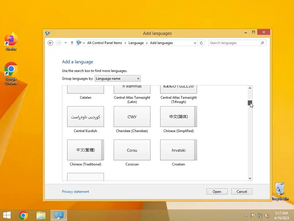Click the language list scrollbar thumb
This screenshot has width=294, height=221.
click(250, 103)
